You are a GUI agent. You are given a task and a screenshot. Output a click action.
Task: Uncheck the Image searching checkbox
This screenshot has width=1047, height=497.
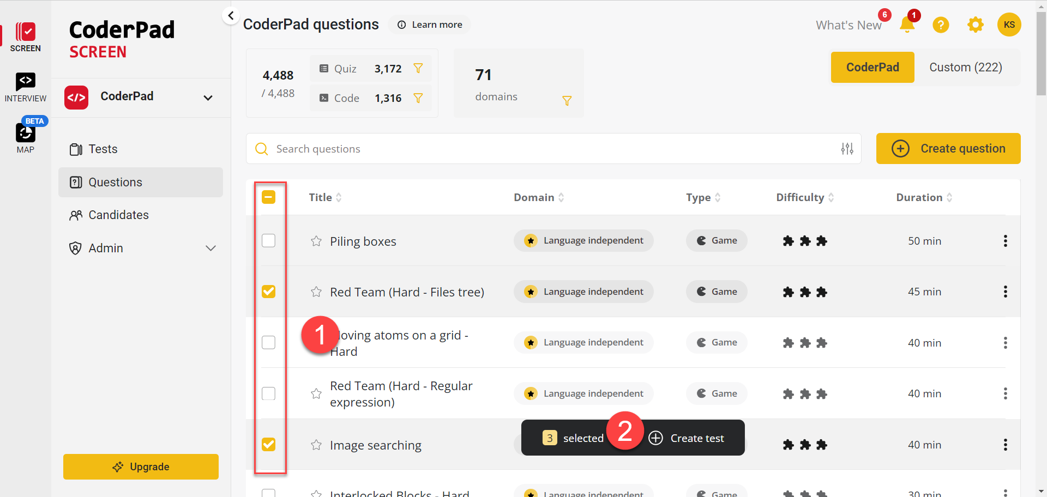(268, 445)
